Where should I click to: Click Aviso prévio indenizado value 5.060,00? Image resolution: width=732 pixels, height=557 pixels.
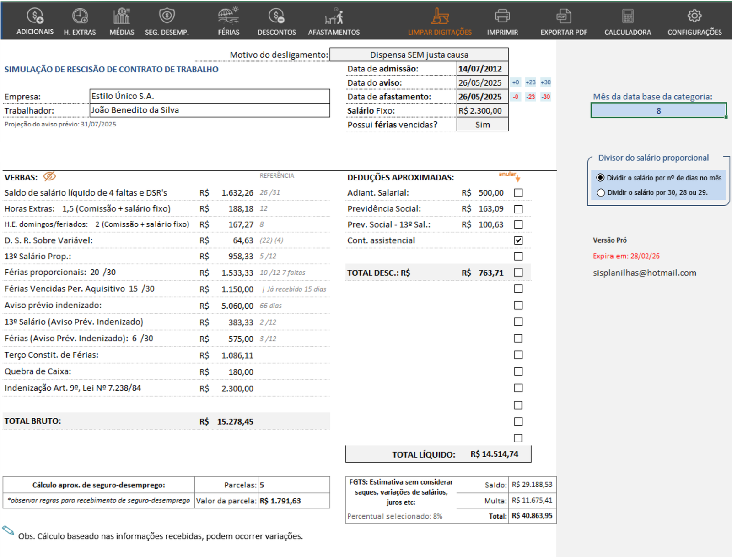(237, 306)
